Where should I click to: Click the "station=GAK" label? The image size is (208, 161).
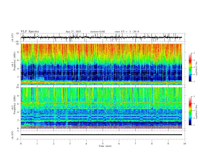point(98,32)
